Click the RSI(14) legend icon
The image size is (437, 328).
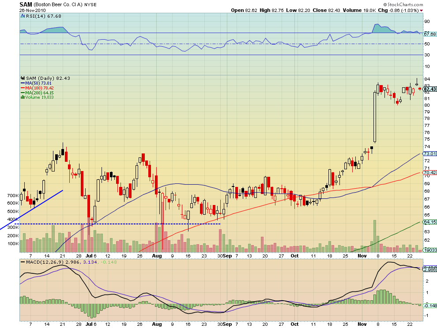pyautogui.click(x=23, y=16)
